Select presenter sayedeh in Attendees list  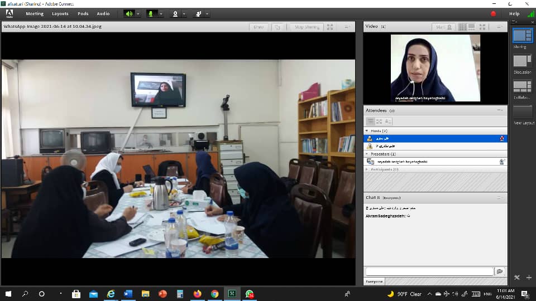(435, 162)
